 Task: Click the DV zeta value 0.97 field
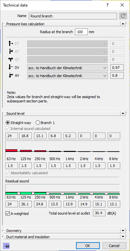117,68
